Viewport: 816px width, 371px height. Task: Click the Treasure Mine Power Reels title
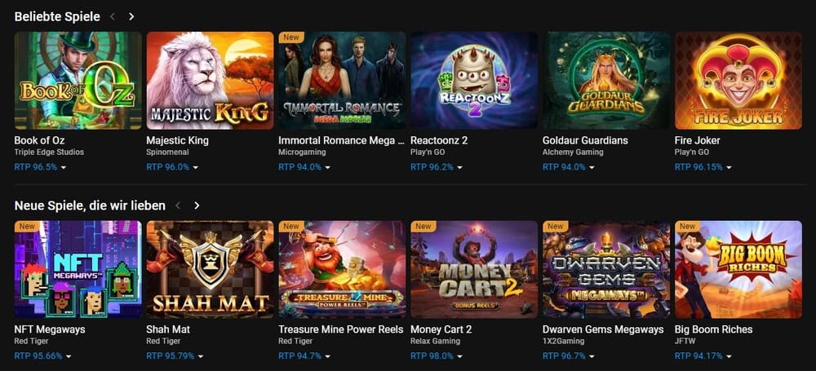(x=341, y=329)
